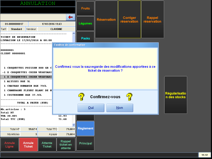The height and width of the screenshot is (159, 212).
Task: Click the Annule Ligne button
Action: pos(9,145)
